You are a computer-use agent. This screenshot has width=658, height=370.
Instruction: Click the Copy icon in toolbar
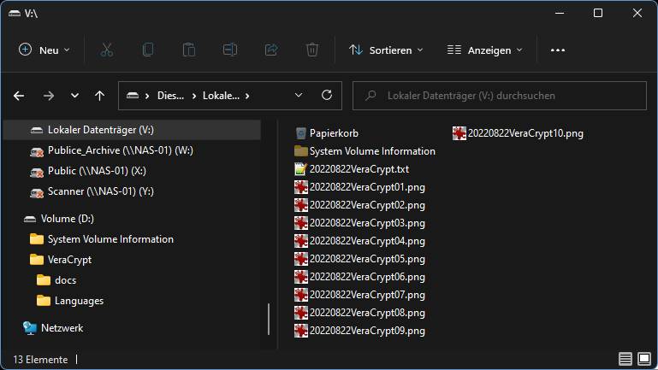coord(148,50)
